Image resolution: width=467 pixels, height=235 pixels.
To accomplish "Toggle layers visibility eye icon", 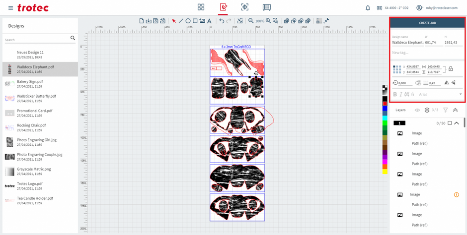I will click(x=417, y=110).
